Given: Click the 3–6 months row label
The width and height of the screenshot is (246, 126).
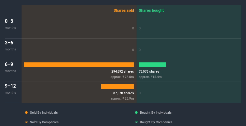Looking at the screenshot, I should [x=10, y=46].
